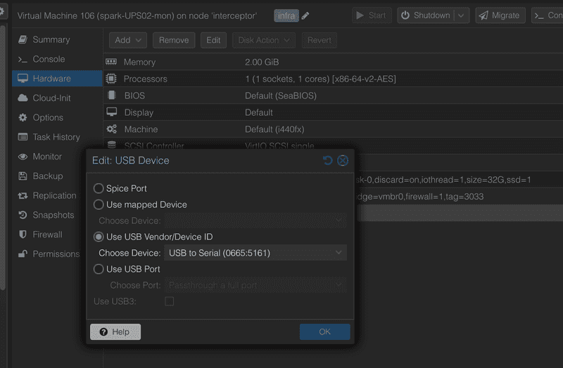This screenshot has width=563, height=368.
Task: Select the Spice Port radio option
Action: point(99,189)
